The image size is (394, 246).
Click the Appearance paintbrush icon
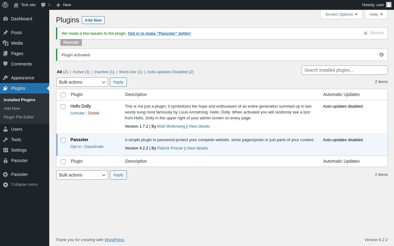coord(6,78)
